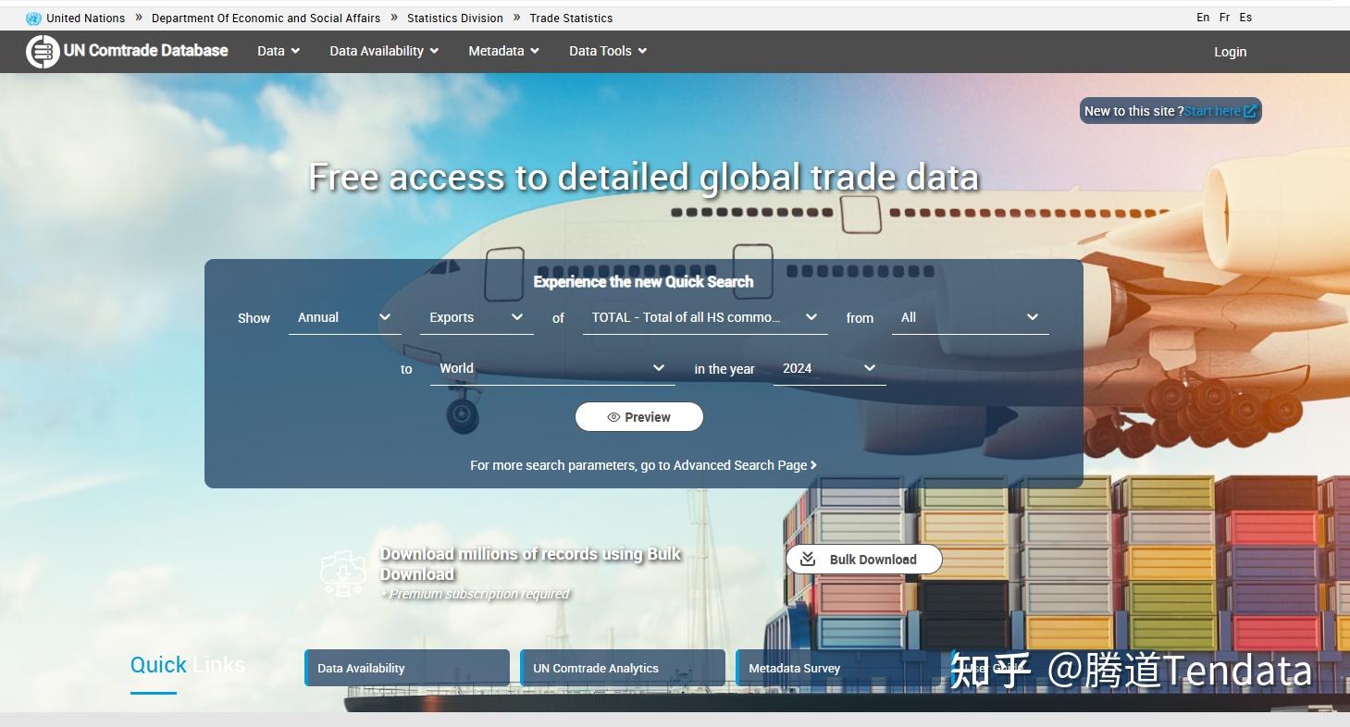Open the UN Comtrade Analytics quick link
The image size is (1350, 727).
point(623,668)
